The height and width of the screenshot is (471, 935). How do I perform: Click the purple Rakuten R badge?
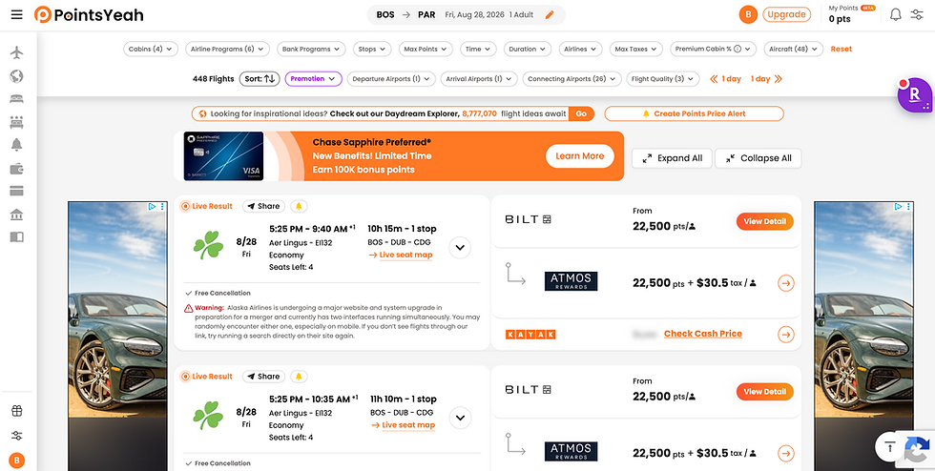915,95
